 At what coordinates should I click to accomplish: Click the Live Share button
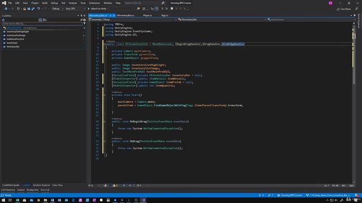click(x=343, y=9)
